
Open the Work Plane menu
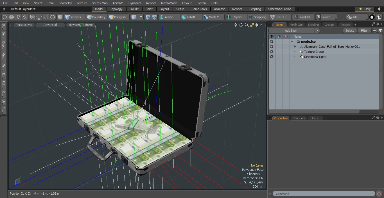303,17
